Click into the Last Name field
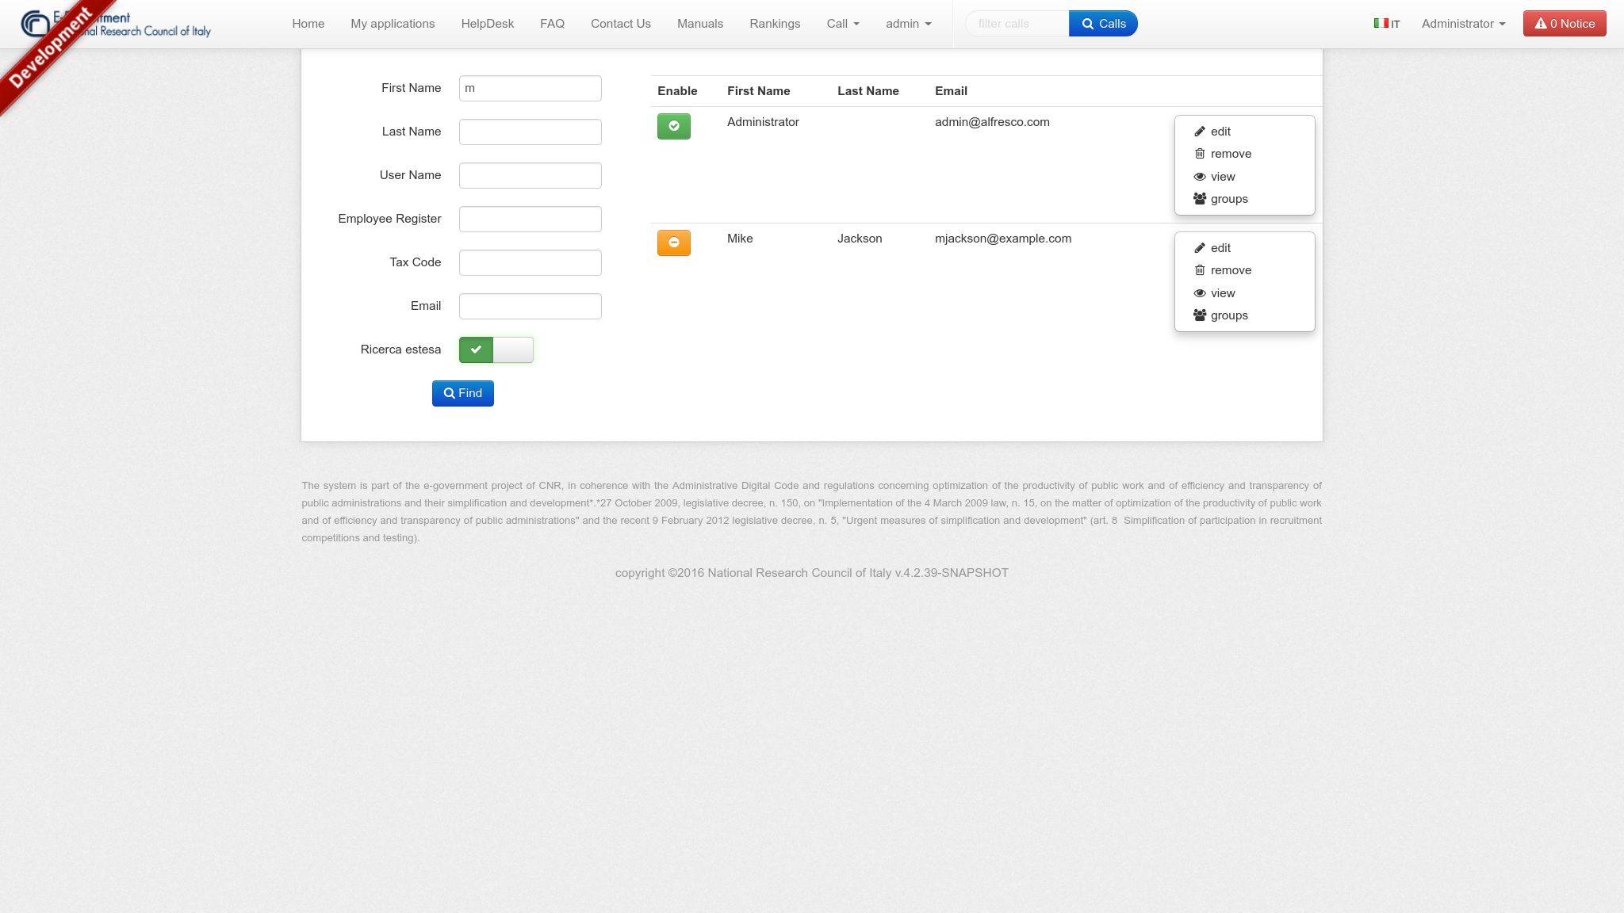The image size is (1624, 913). 530,132
